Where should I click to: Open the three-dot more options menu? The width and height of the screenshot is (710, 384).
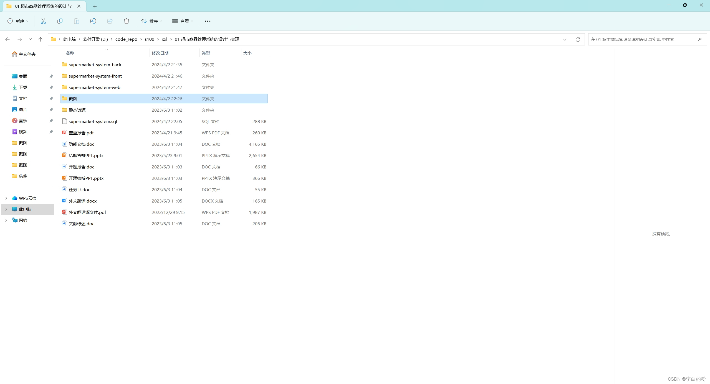[x=208, y=21]
